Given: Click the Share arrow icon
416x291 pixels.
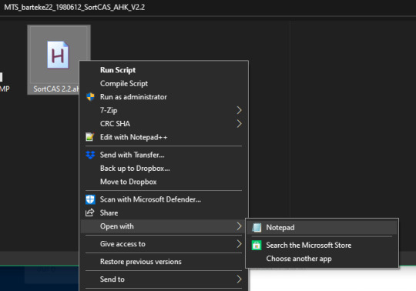Looking at the screenshot, I should point(89,212).
